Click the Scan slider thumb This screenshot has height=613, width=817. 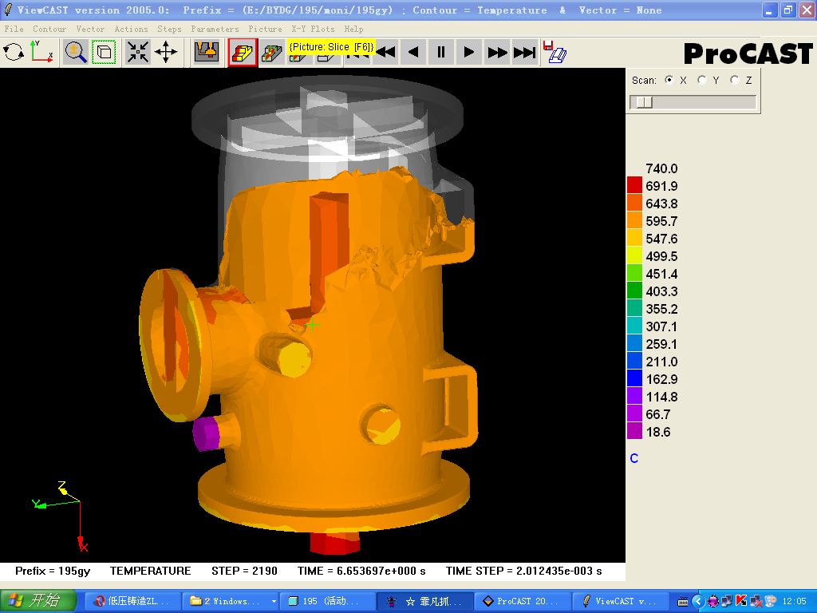[x=644, y=102]
